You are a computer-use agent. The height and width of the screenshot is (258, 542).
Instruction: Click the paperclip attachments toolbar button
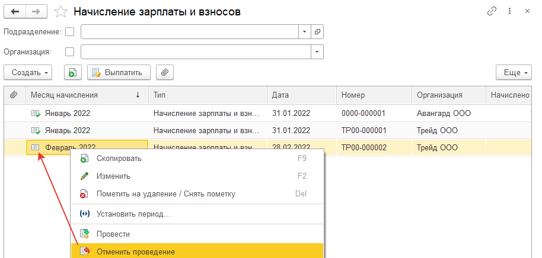click(x=165, y=73)
